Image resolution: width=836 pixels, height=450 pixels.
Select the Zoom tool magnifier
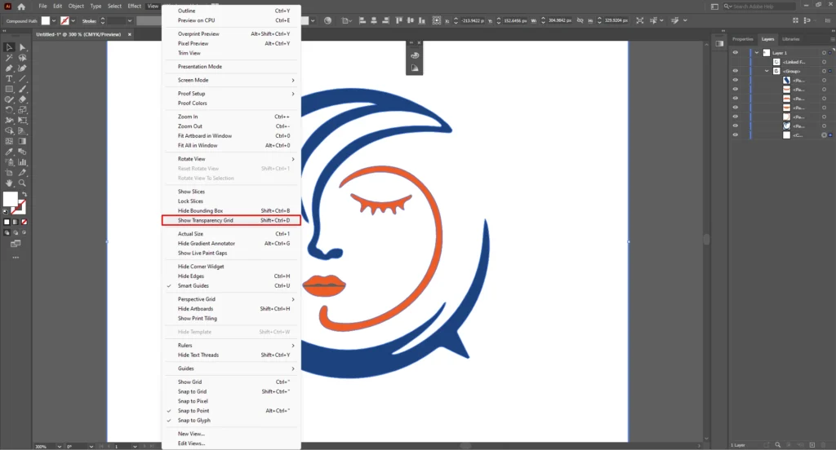tap(22, 183)
